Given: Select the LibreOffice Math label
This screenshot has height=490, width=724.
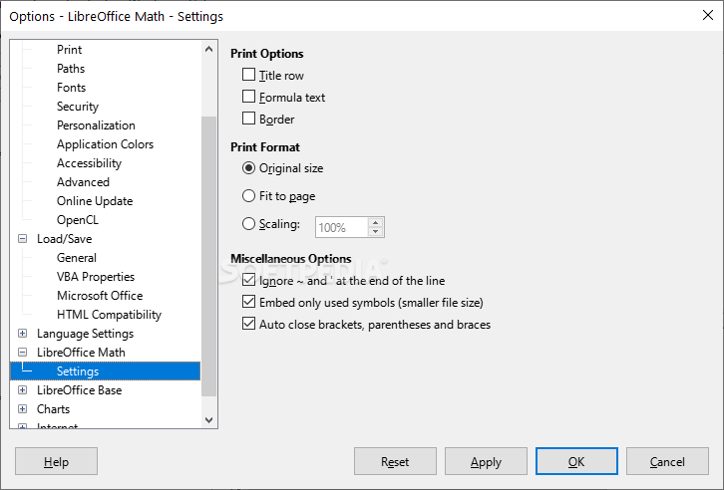Looking at the screenshot, I should point(81,353).
